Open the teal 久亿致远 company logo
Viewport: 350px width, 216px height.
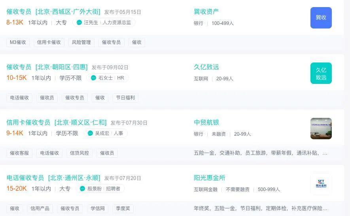tap(321, 73)
